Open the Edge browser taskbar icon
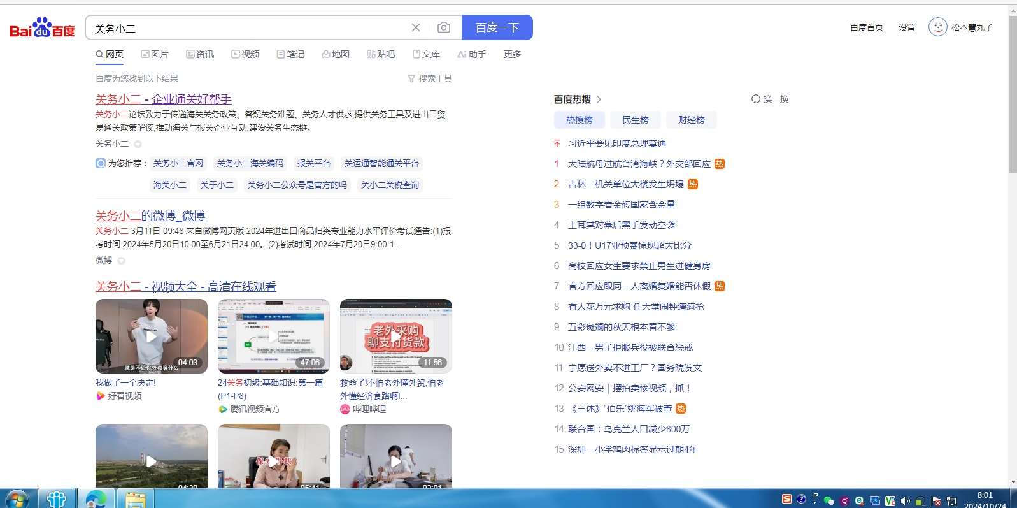Image resolution: width=1017 pixels, height=508 pixels. (x=96, y=499)
